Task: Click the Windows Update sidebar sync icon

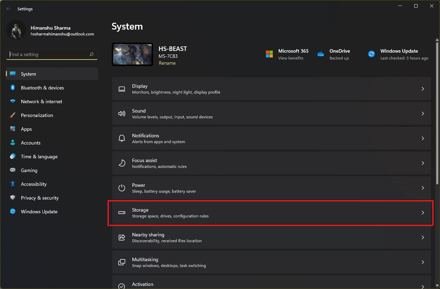Action: [x=13, y=212]
